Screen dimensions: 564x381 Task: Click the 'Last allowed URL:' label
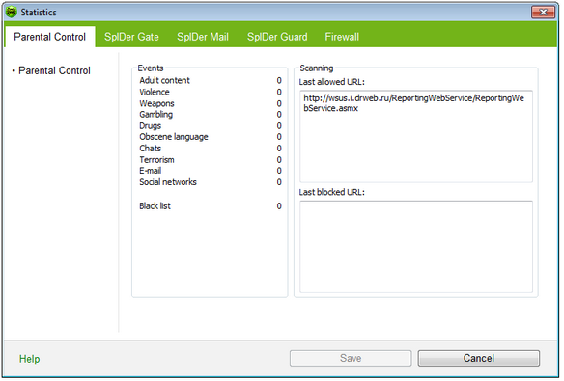pyautogui.click(x=331, y=82)
